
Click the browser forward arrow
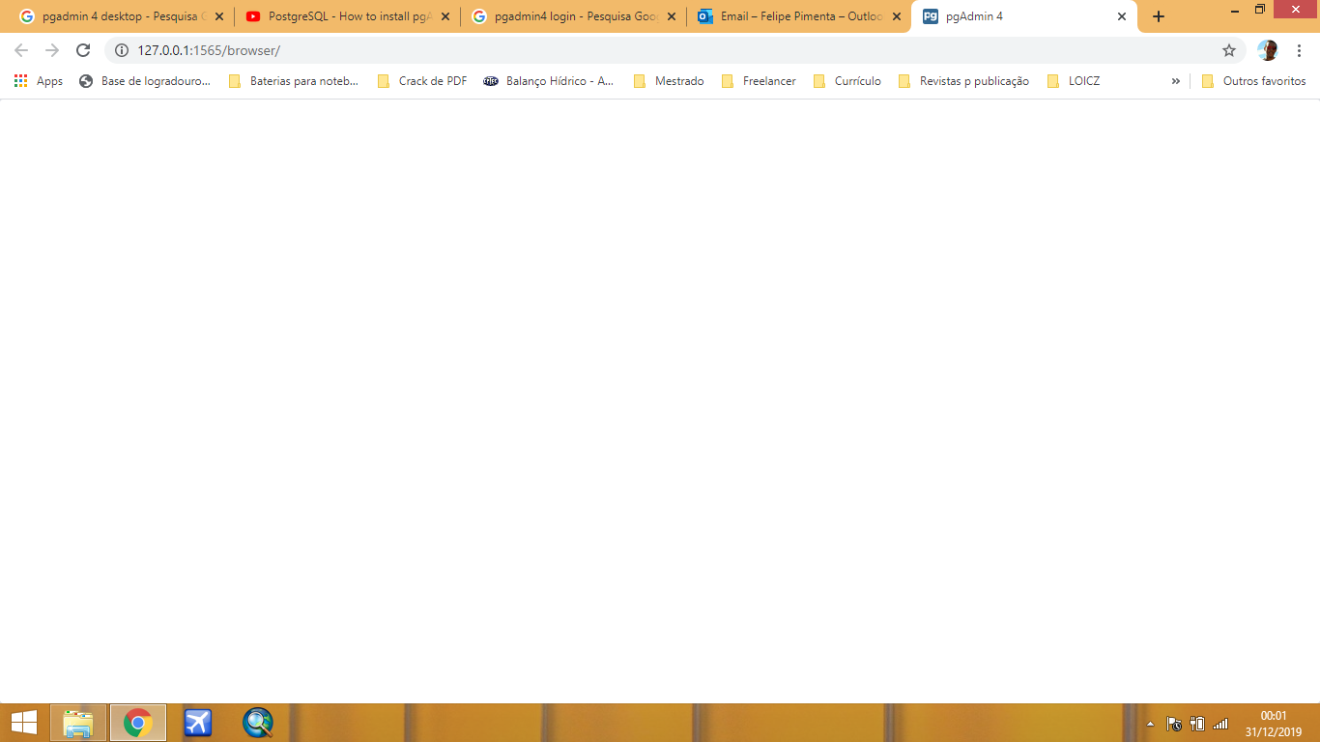(x=52, y=50)
